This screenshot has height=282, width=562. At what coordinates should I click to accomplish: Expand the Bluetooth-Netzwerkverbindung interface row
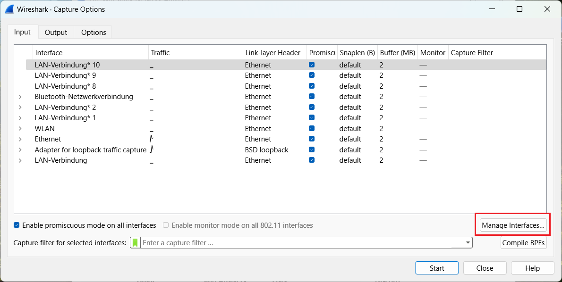tap(20, 97)
